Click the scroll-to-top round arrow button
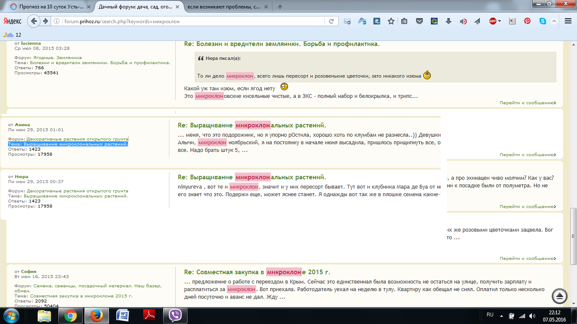 (x=560, y=296)
